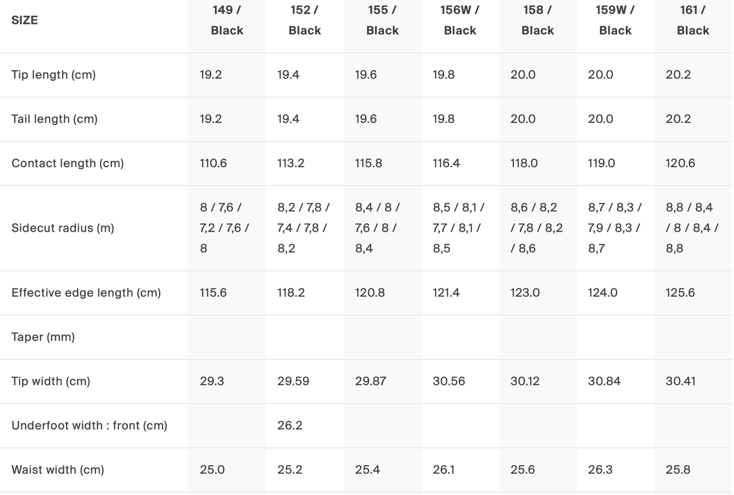Click the Waist width (cm) row label
This screenshot has height=495, width=734.
pyautogui.click(x=58, y=469)
